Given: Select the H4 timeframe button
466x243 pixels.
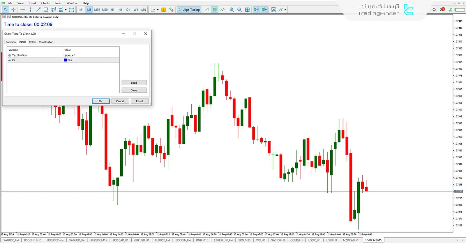Looking at the screenshot, I should 120,10.
